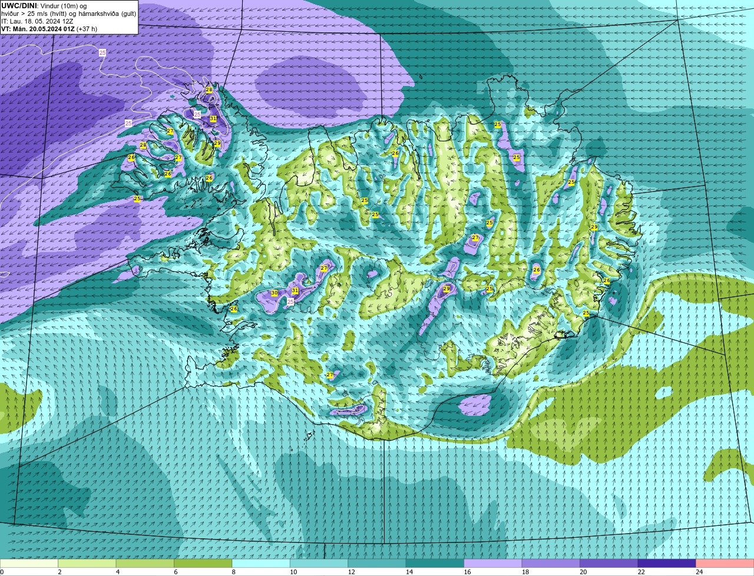Click the legend scale number 10

[x=293, y=572]
